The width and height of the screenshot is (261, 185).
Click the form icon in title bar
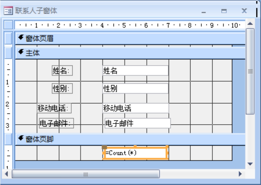(x=8, y=11)
